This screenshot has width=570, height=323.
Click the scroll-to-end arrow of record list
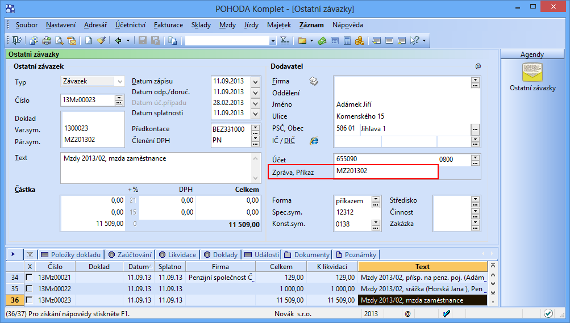493,293
